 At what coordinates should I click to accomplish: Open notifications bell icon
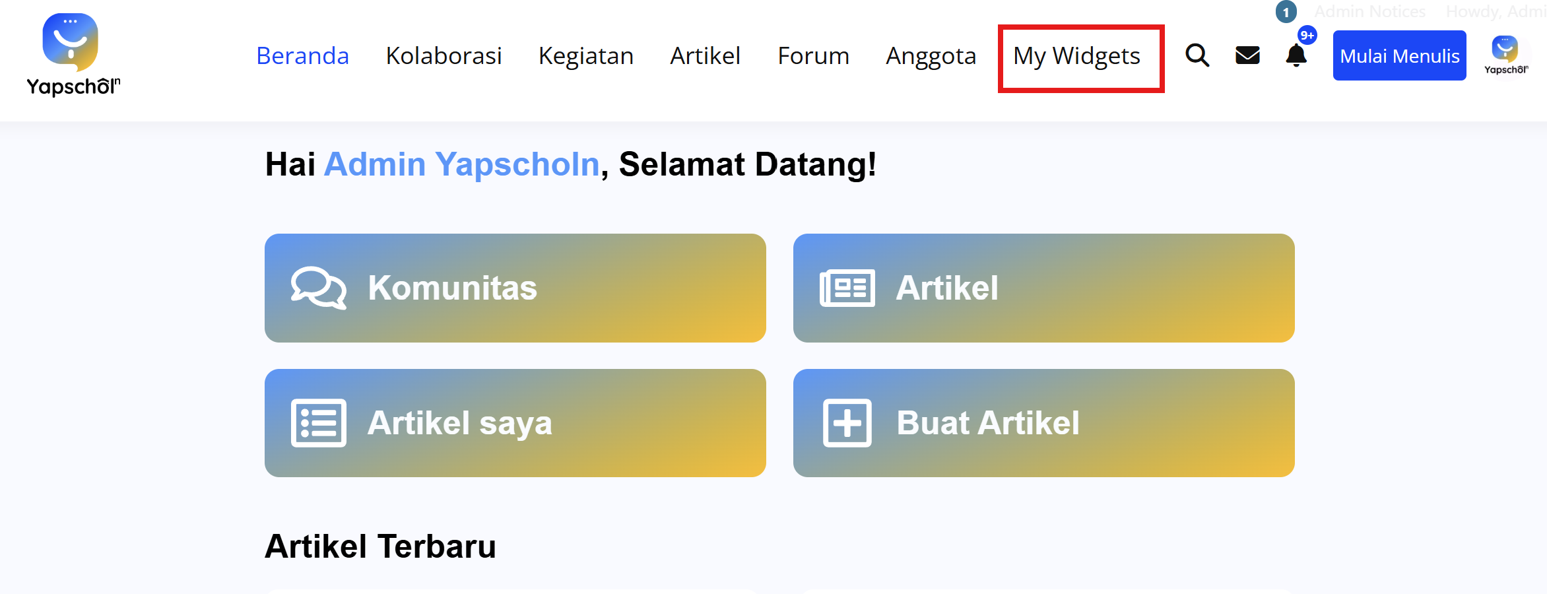click(x=1296, y=55)
